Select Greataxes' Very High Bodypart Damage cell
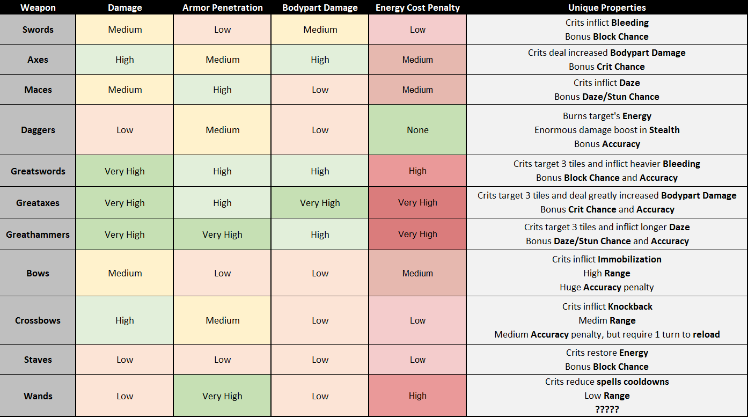 point(320,203)
